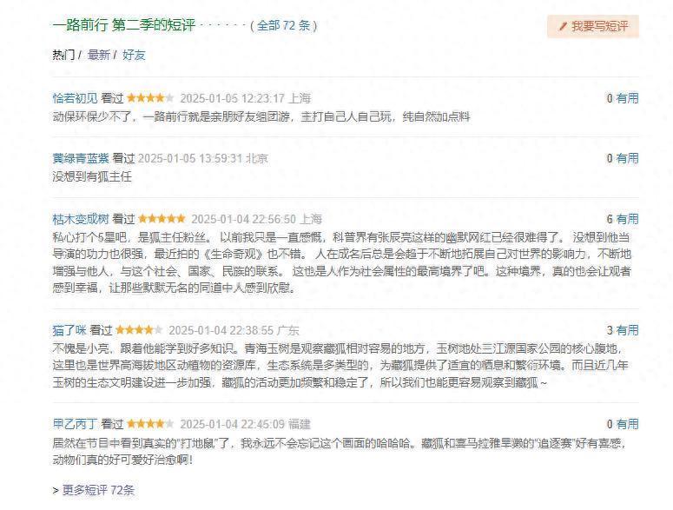Screen dimensions: 673x510
Task: Click 恰若初见's star rating icon
Action: (150, 98)
